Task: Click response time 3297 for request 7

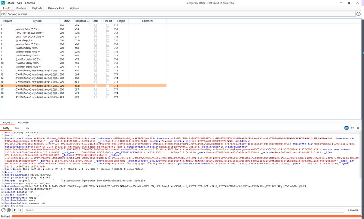Action: coord(77,52)
